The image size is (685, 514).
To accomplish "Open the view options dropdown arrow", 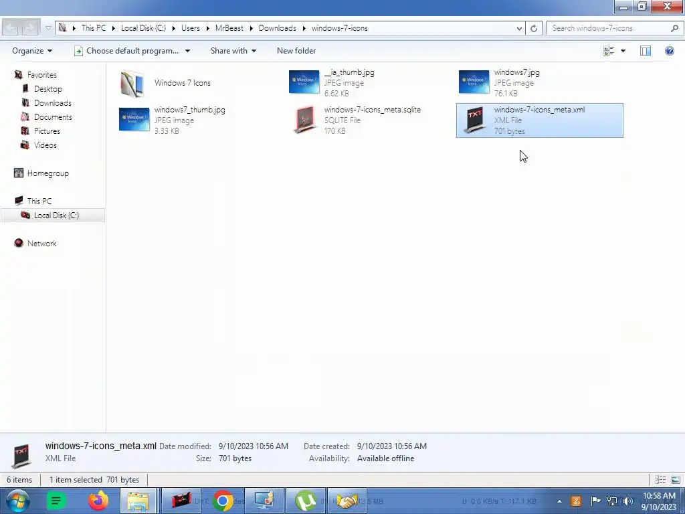I will [x=623, y=51].
